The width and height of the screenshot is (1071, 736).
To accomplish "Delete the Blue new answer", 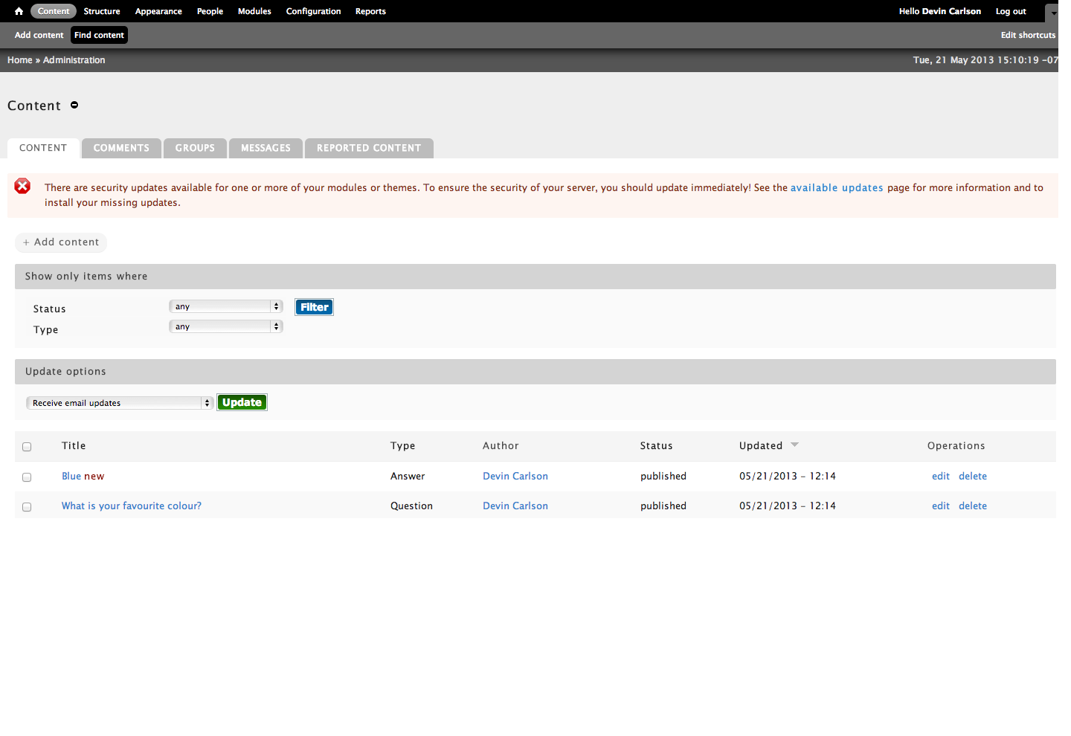I will tap(973, 477).
